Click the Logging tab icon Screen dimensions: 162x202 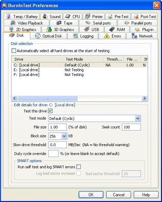[x=76, y=36]
